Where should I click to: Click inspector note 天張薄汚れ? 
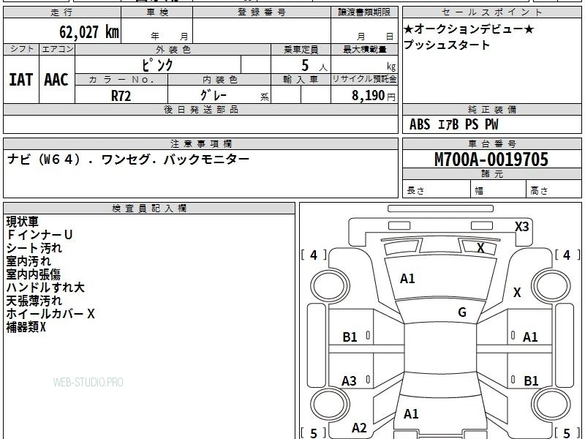(x=34, y=301)
